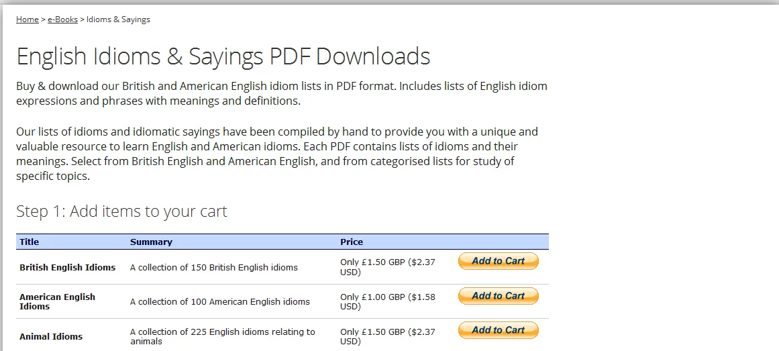The image size is (779, 351).
Task: Click the page heading about PDF Downloads
Action: point(223,56)
